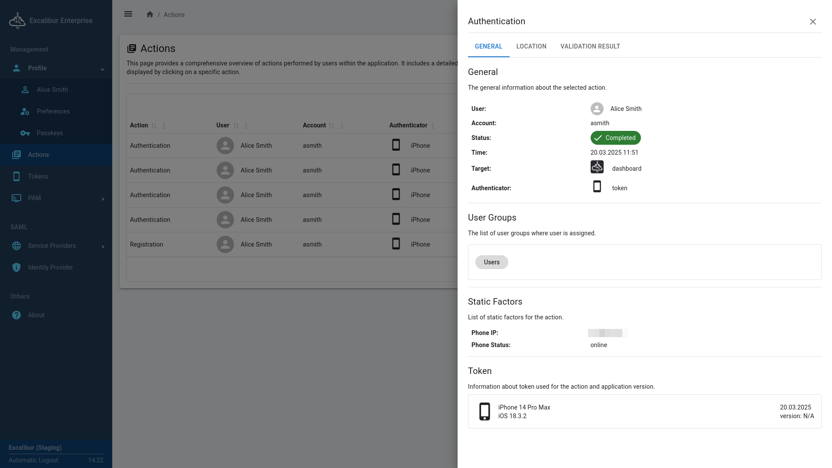Sort the table by User column

(236, 126)
